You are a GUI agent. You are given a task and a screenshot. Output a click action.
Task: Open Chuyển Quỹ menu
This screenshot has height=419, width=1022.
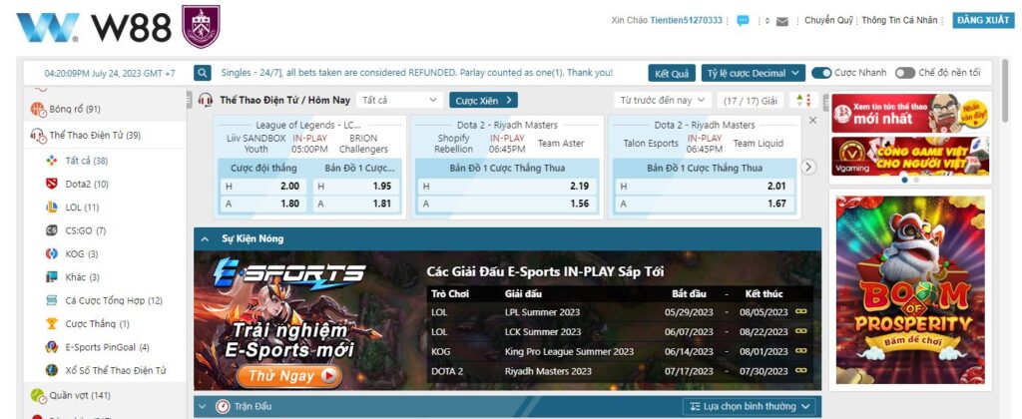click(x=828, y=20)
